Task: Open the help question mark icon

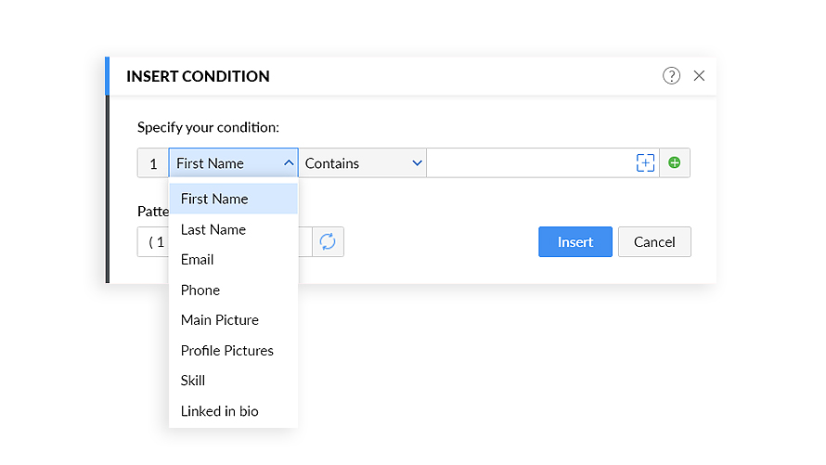Action: [x=671, y=76]
